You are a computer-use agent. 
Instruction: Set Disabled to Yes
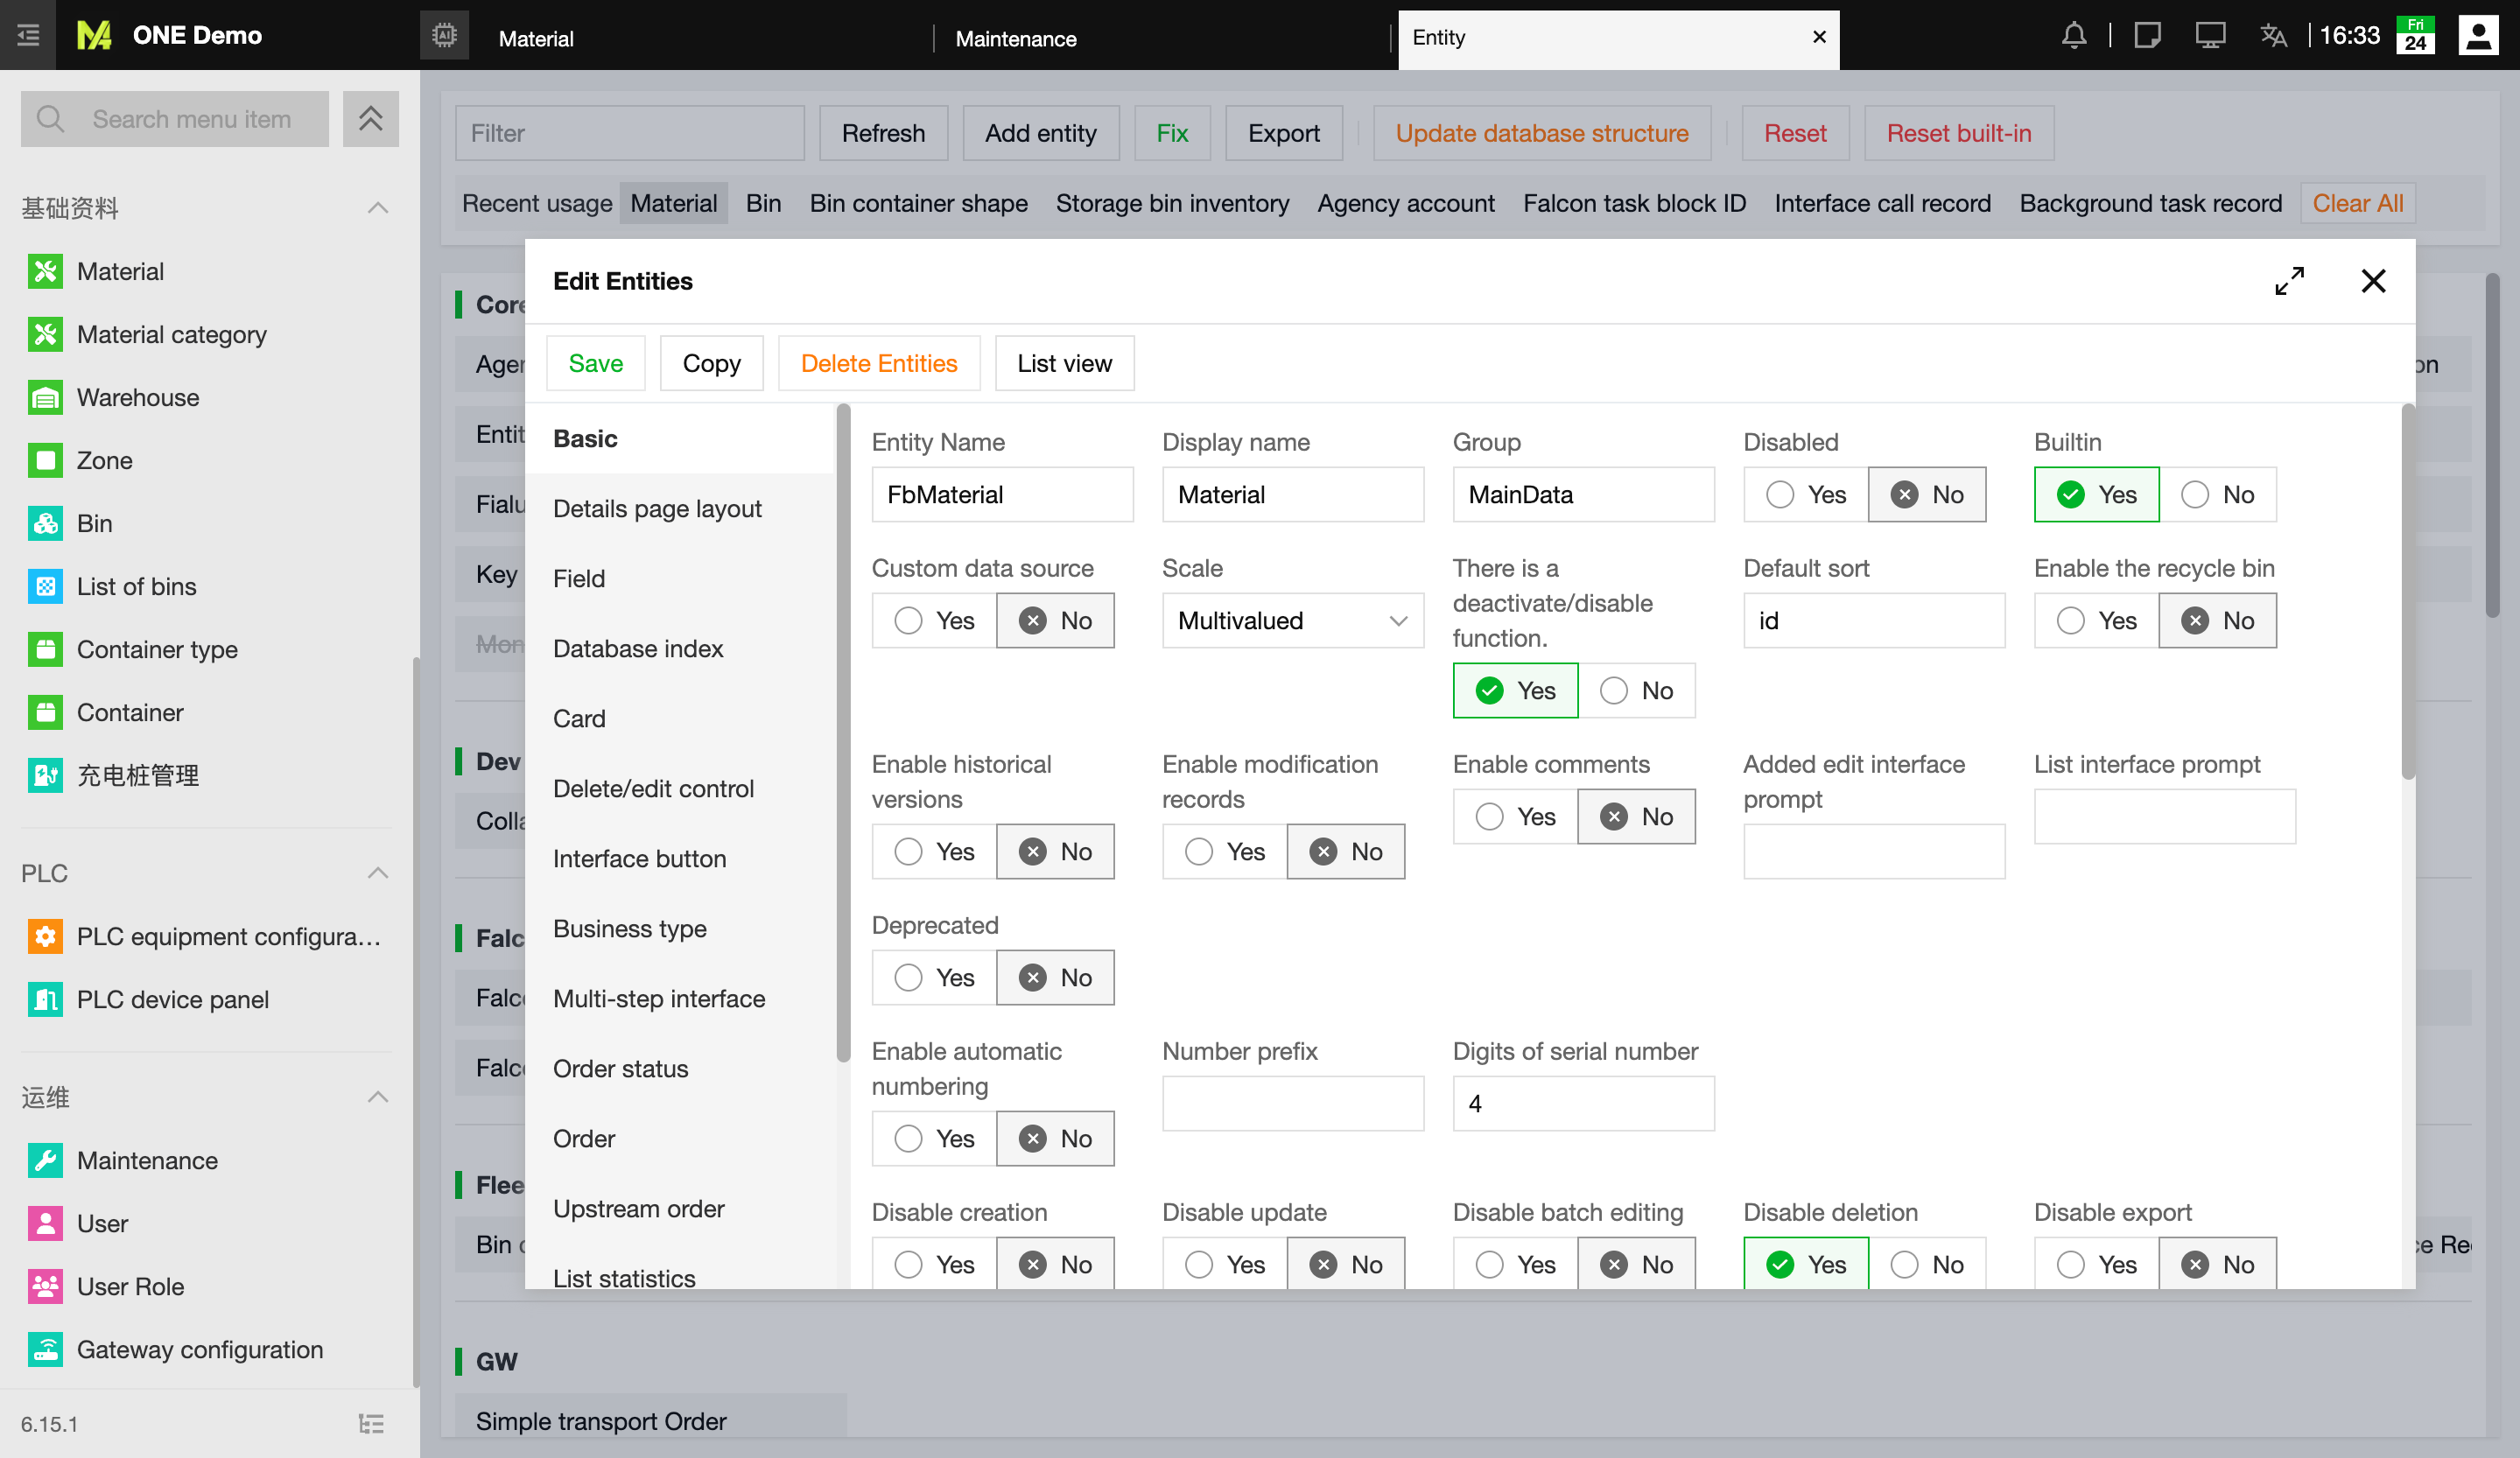[1806, 494]
